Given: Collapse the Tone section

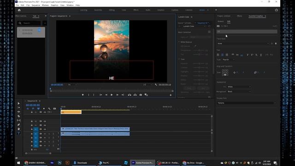Looking at the screenshot, I should pyautogui.click(x=179, y=59).
